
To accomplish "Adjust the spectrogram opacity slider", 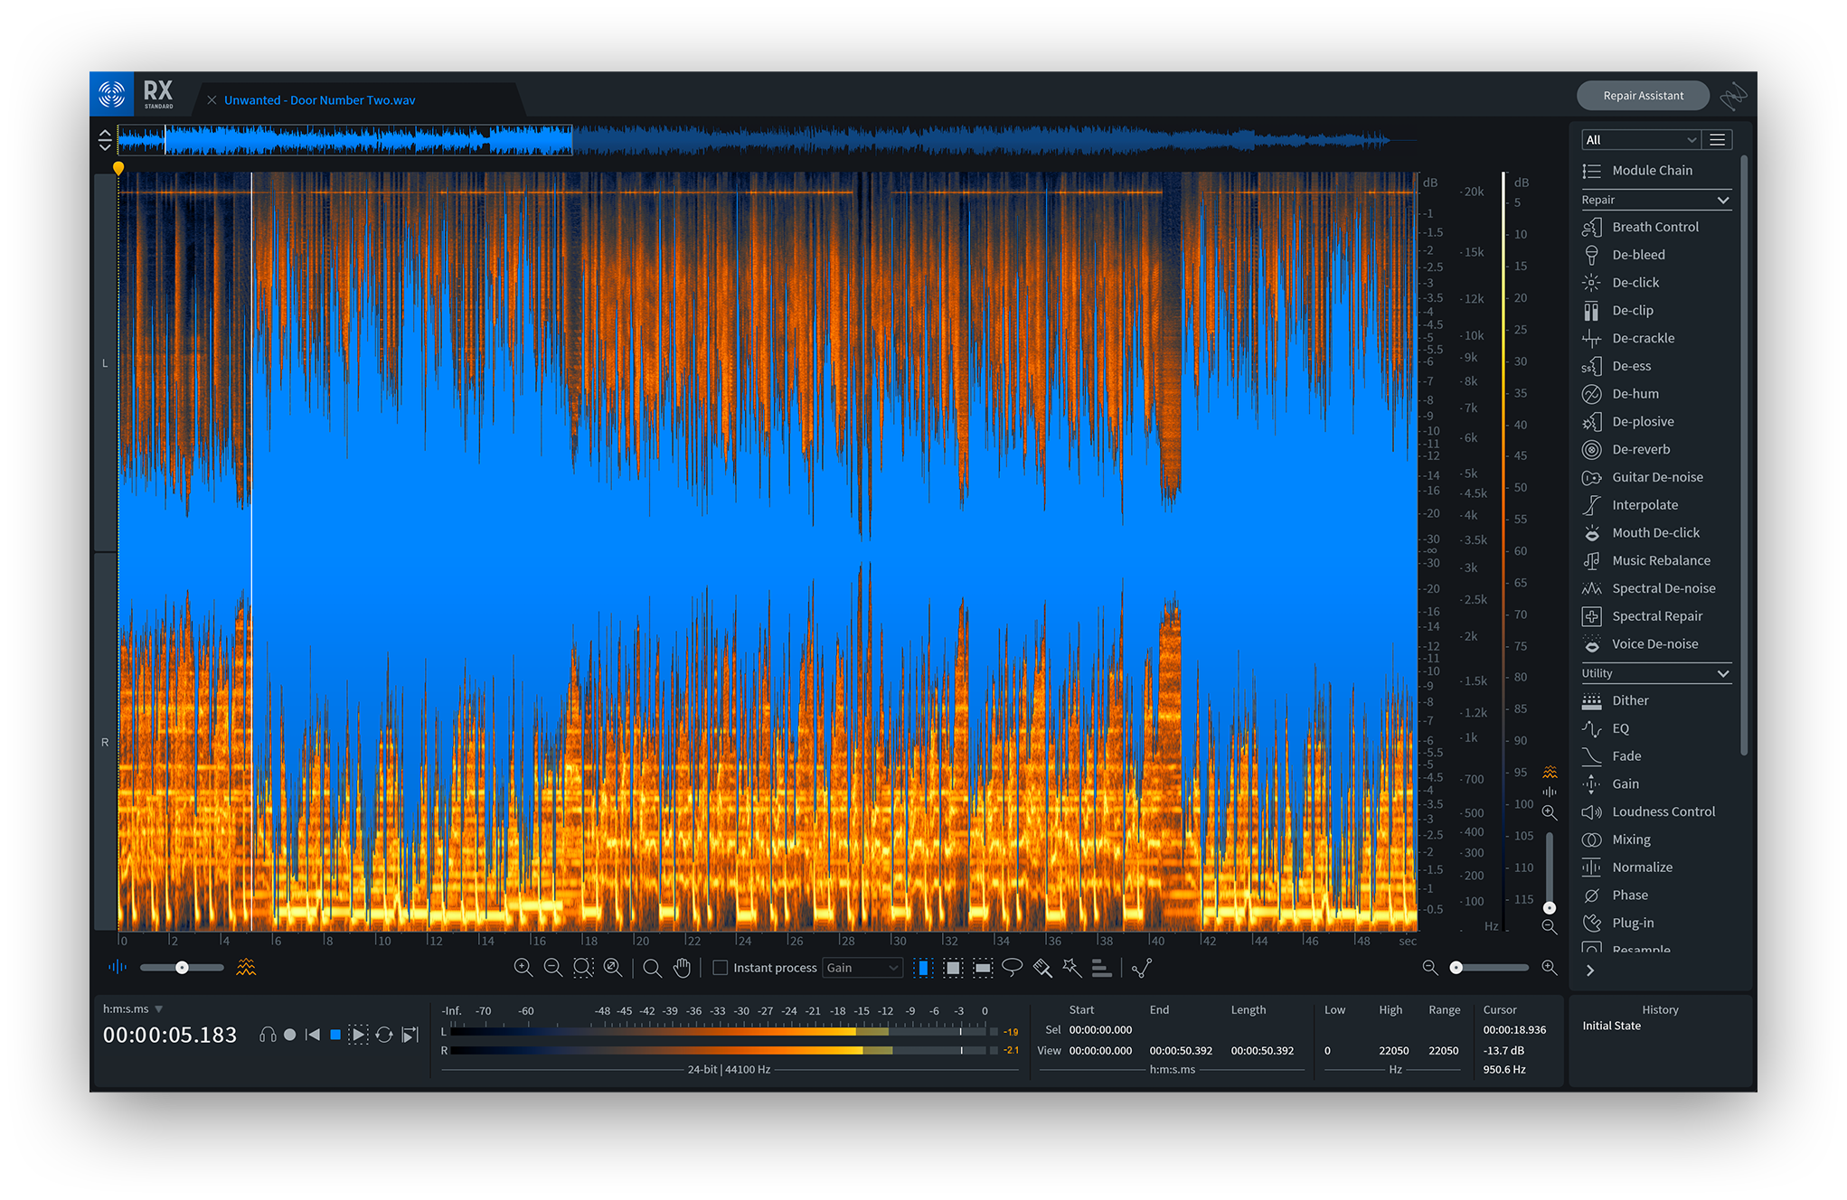I will click(x=181, y=967).
